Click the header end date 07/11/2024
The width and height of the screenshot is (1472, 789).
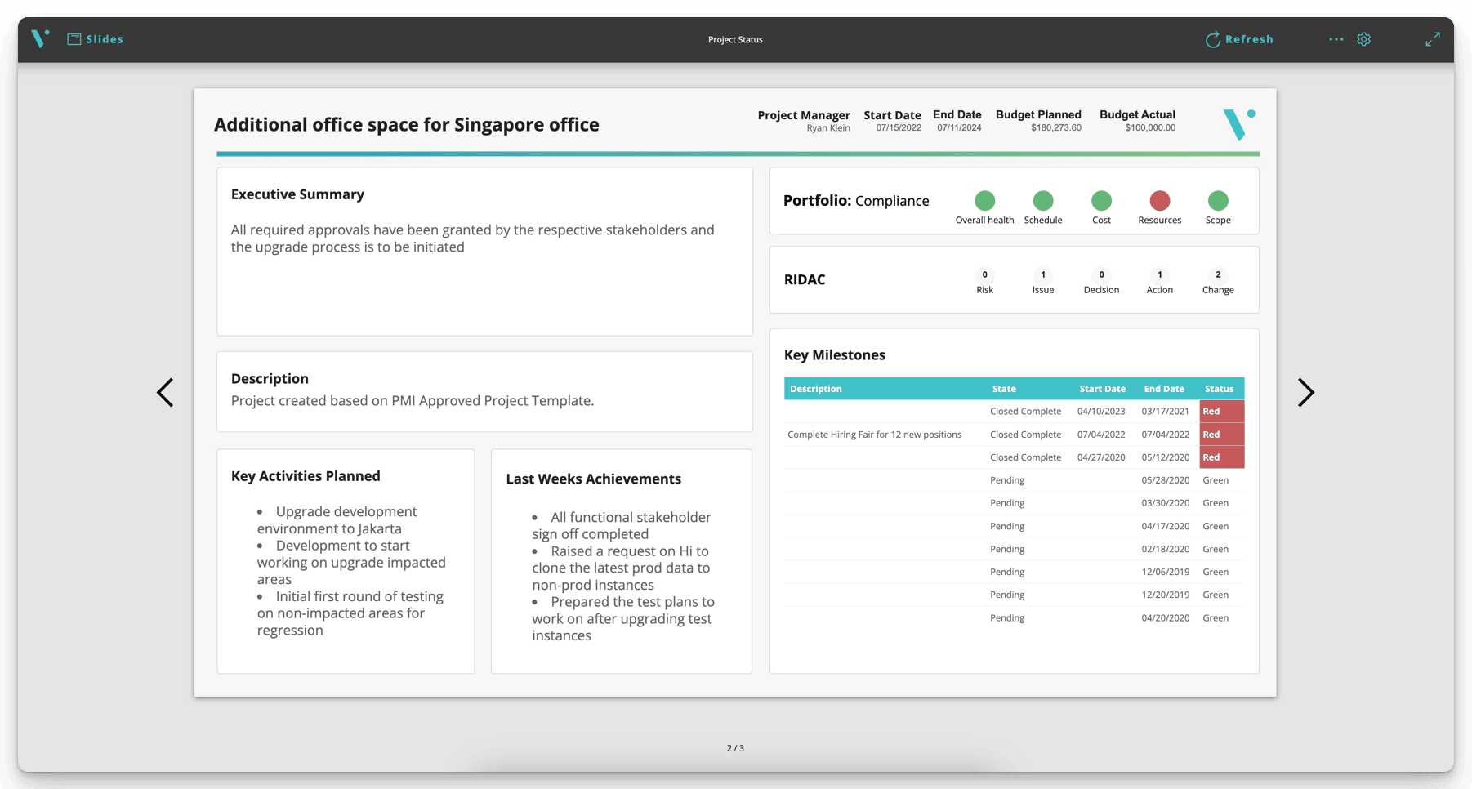click(x=959, y=128)
